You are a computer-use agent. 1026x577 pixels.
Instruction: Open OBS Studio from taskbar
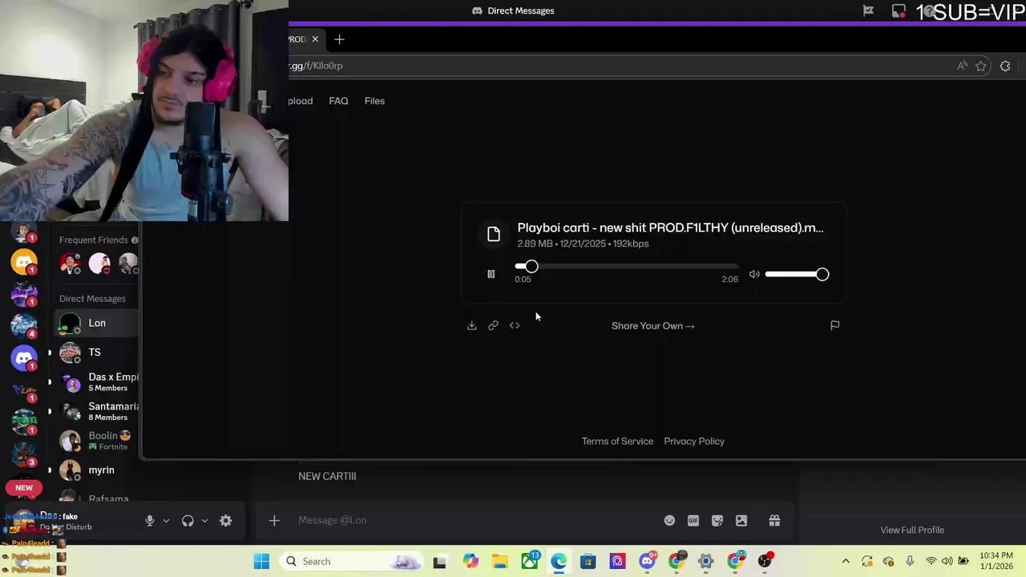pyautogui.click(x=765, y=561)
